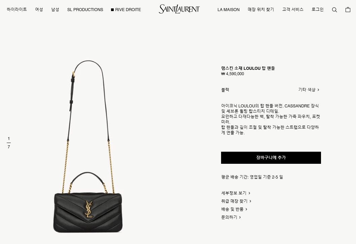Add bag with 장바구니에 추가 button
The width and height of the screenshot is (356, 244).
coord(271,158)
